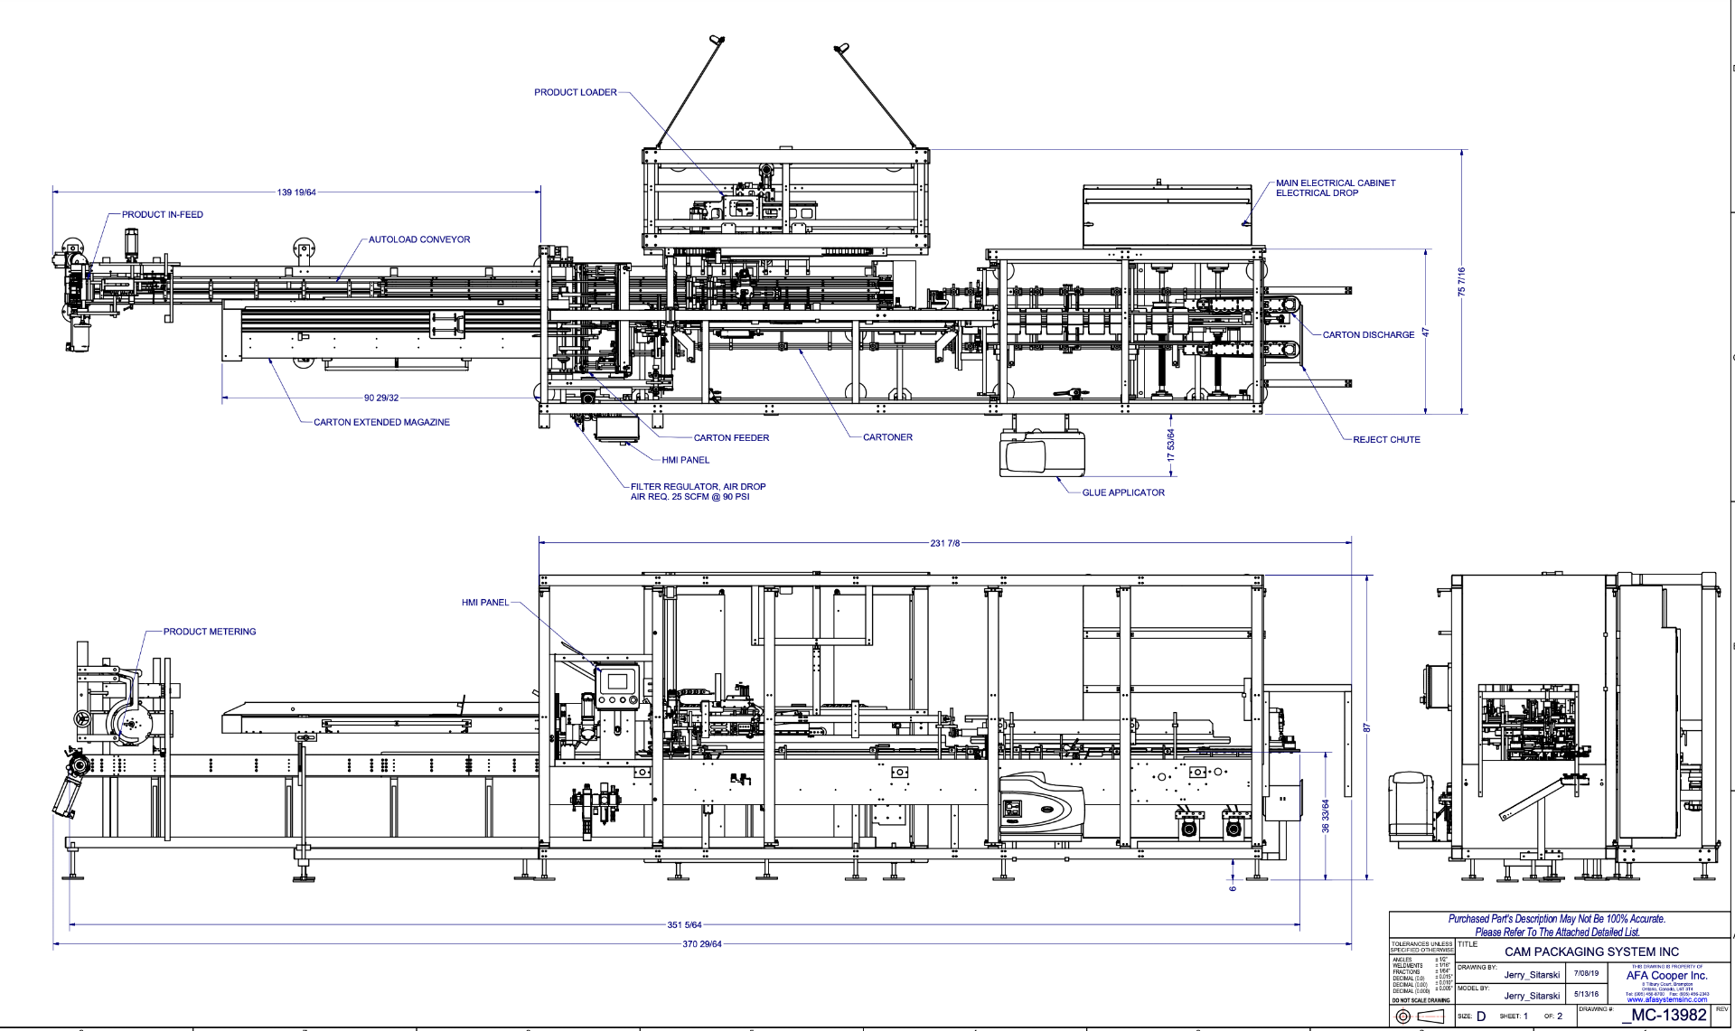The height and width of the screenshot is (1031, 1735).
Task: Select the CARTON DISCHARGE label
Action: coord(1368,334)
